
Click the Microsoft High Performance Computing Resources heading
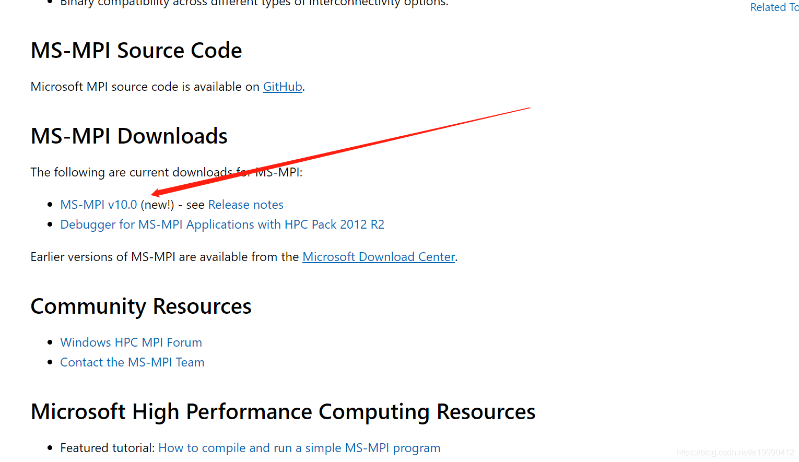[283, 412]
